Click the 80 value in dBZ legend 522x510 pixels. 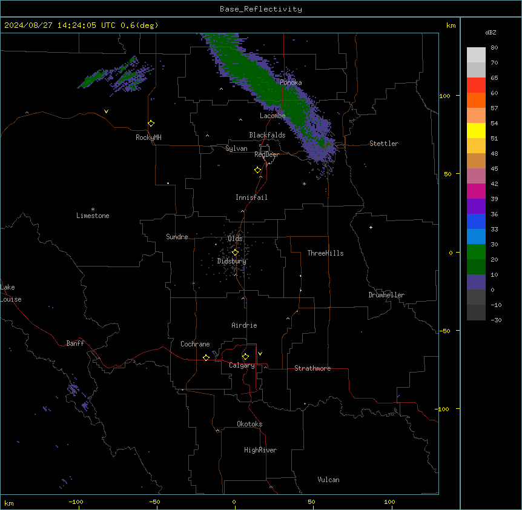[x=494, y=48]
